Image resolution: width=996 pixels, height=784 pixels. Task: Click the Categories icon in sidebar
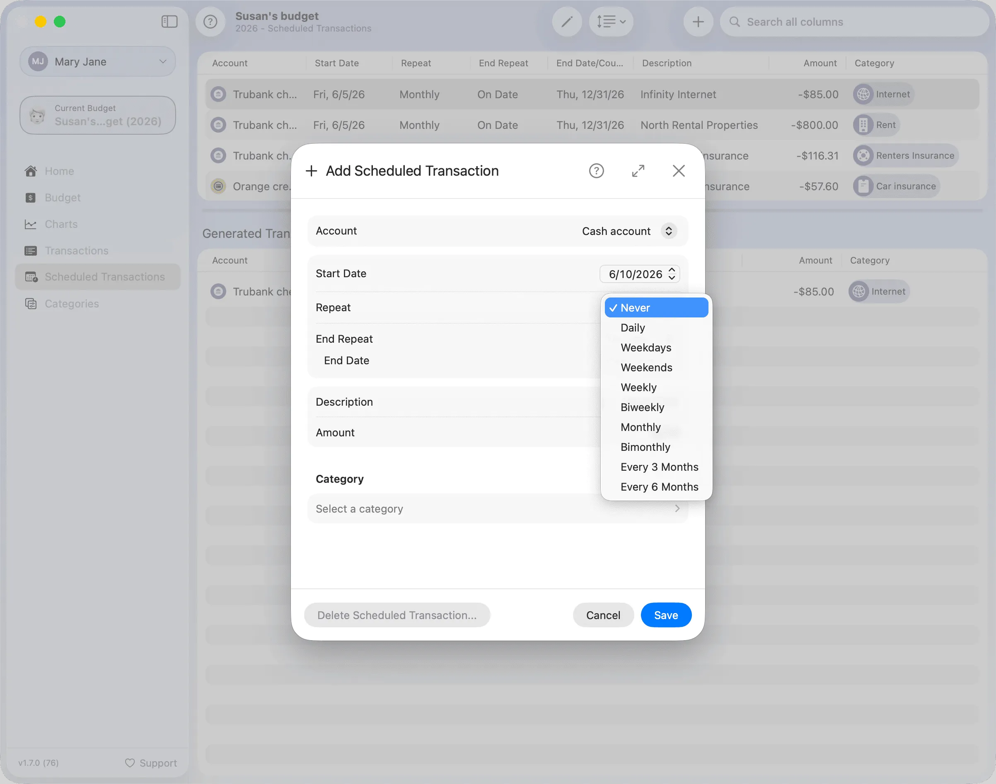tap(31, 304)
